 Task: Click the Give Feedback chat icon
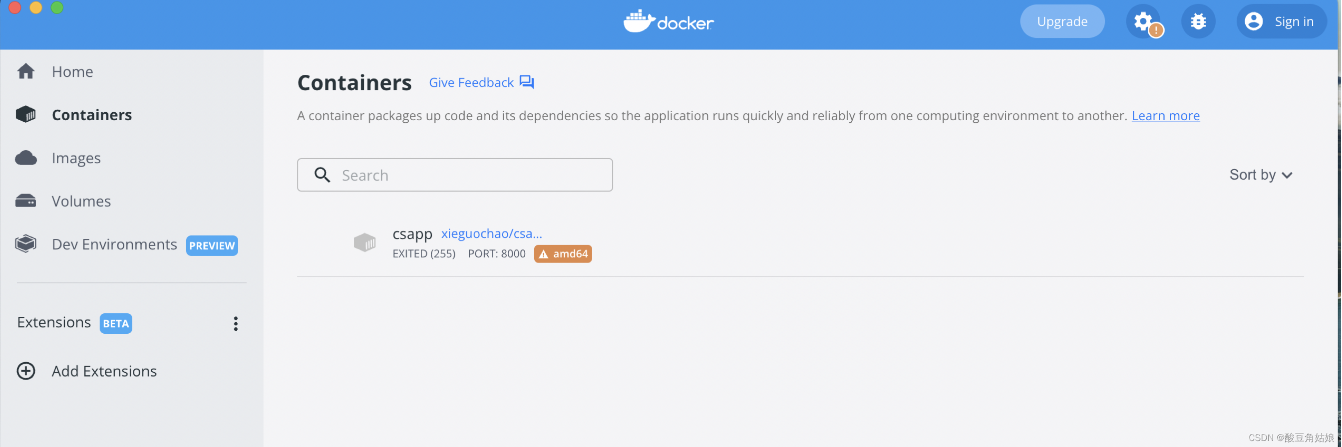(527, 82)
